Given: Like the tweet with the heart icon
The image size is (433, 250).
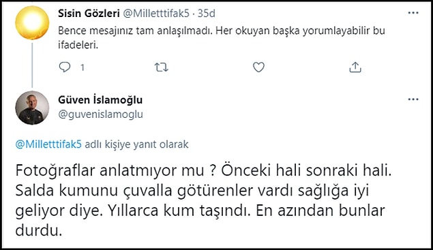Looking at the screenshot, I should 258,67.
